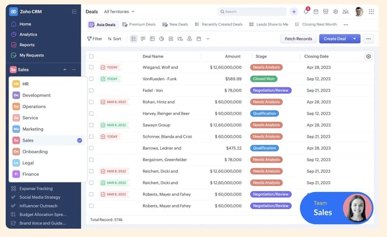Switch to the Development team

48,95
